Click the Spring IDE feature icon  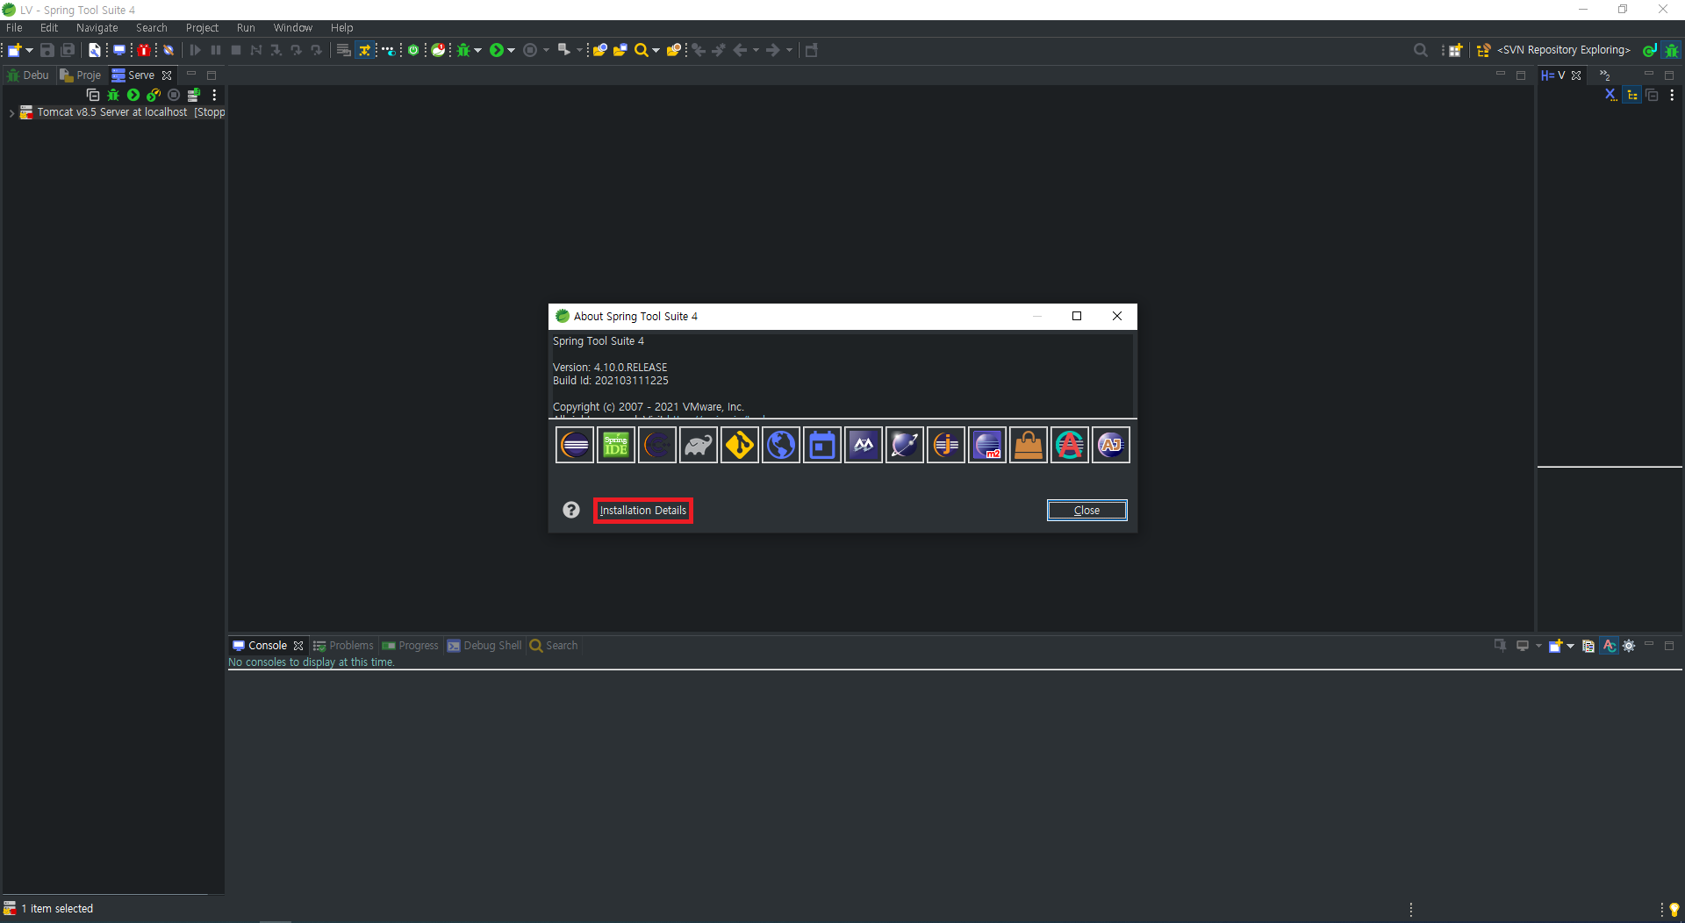pos(616,445)
